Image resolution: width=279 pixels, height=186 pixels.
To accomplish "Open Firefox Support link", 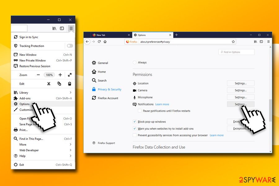I will tap(104, 143).
